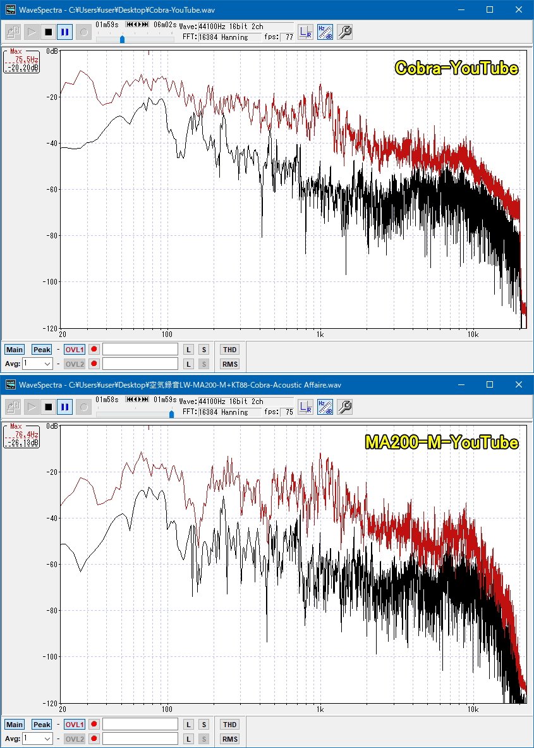Toggle pause in MA200-M window
This screenshot has width=534, height=748.
tap(65, 407)
